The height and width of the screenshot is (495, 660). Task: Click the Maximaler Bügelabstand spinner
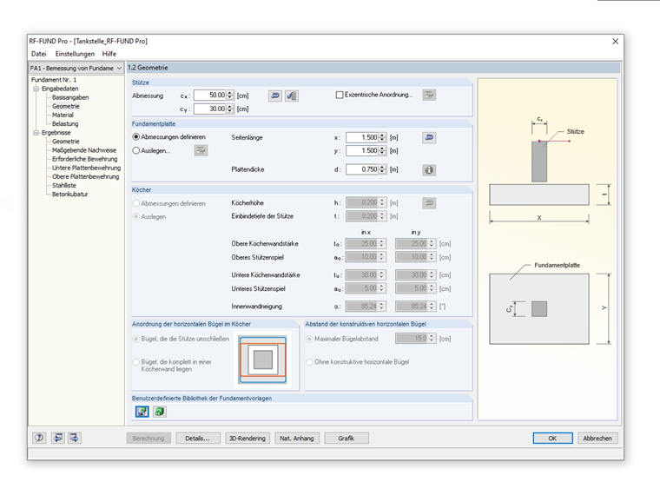(432, 339)
